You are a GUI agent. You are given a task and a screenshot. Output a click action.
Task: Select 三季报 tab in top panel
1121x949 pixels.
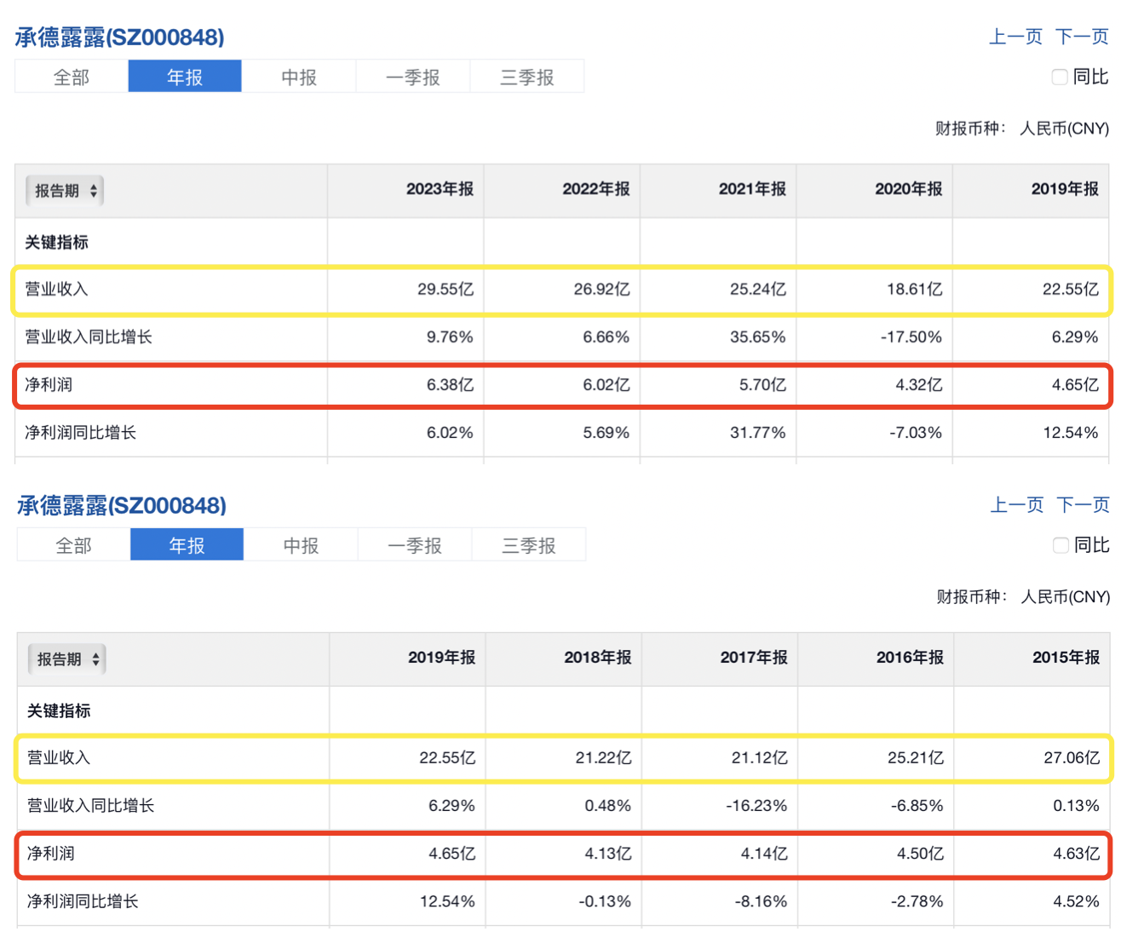click(x=527, y=78)
